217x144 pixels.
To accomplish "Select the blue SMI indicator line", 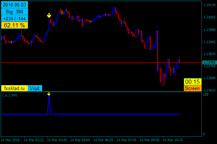I will pyautogui.click(x=109, y=114).
